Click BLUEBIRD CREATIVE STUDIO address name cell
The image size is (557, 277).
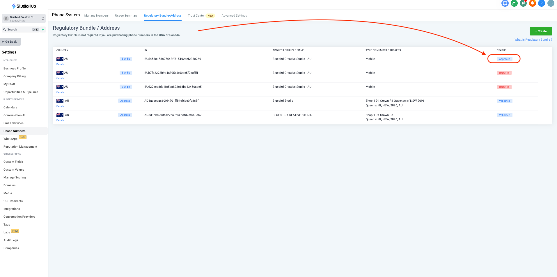(x=292, y=115)
